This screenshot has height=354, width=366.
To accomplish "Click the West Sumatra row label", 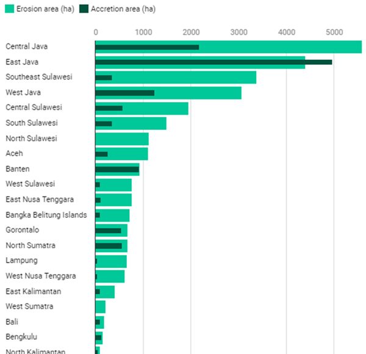I will pos(29,306).
